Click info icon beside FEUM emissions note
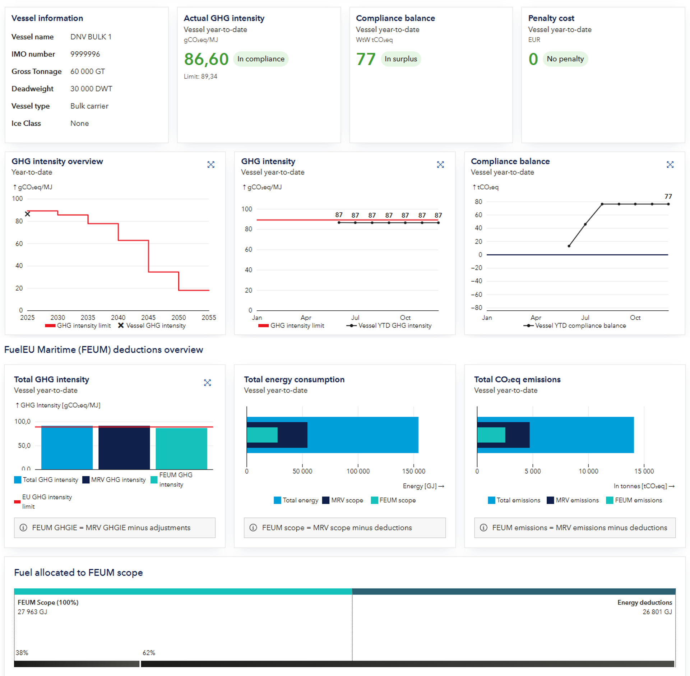This screenshot has width=690, height=676. pos(483,527)
